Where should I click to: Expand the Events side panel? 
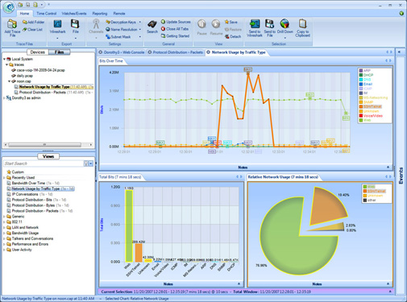[400, 52]
